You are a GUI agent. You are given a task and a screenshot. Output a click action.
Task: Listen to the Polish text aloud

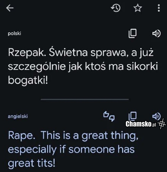tap(156, 34)
